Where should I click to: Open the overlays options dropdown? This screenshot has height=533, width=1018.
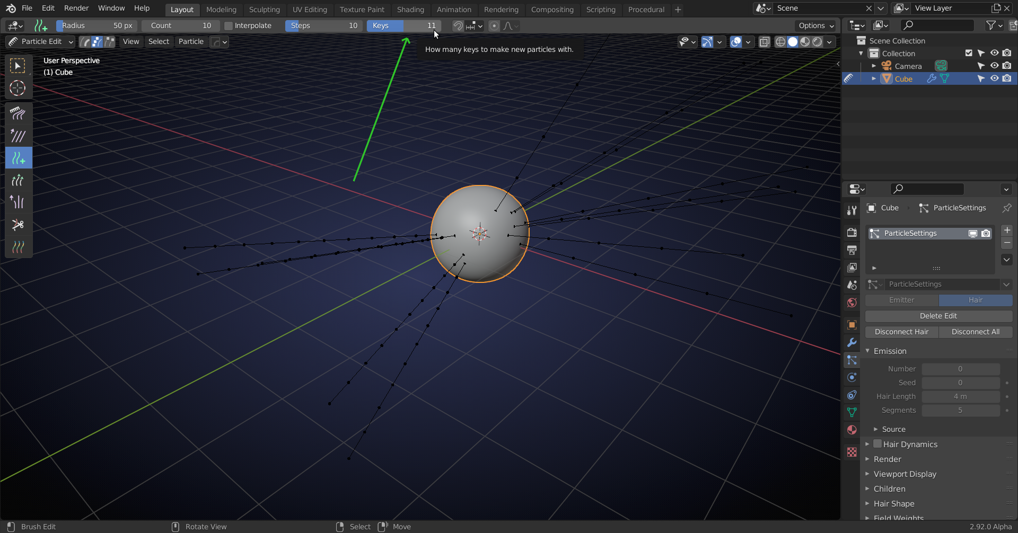tap(748, 42)
